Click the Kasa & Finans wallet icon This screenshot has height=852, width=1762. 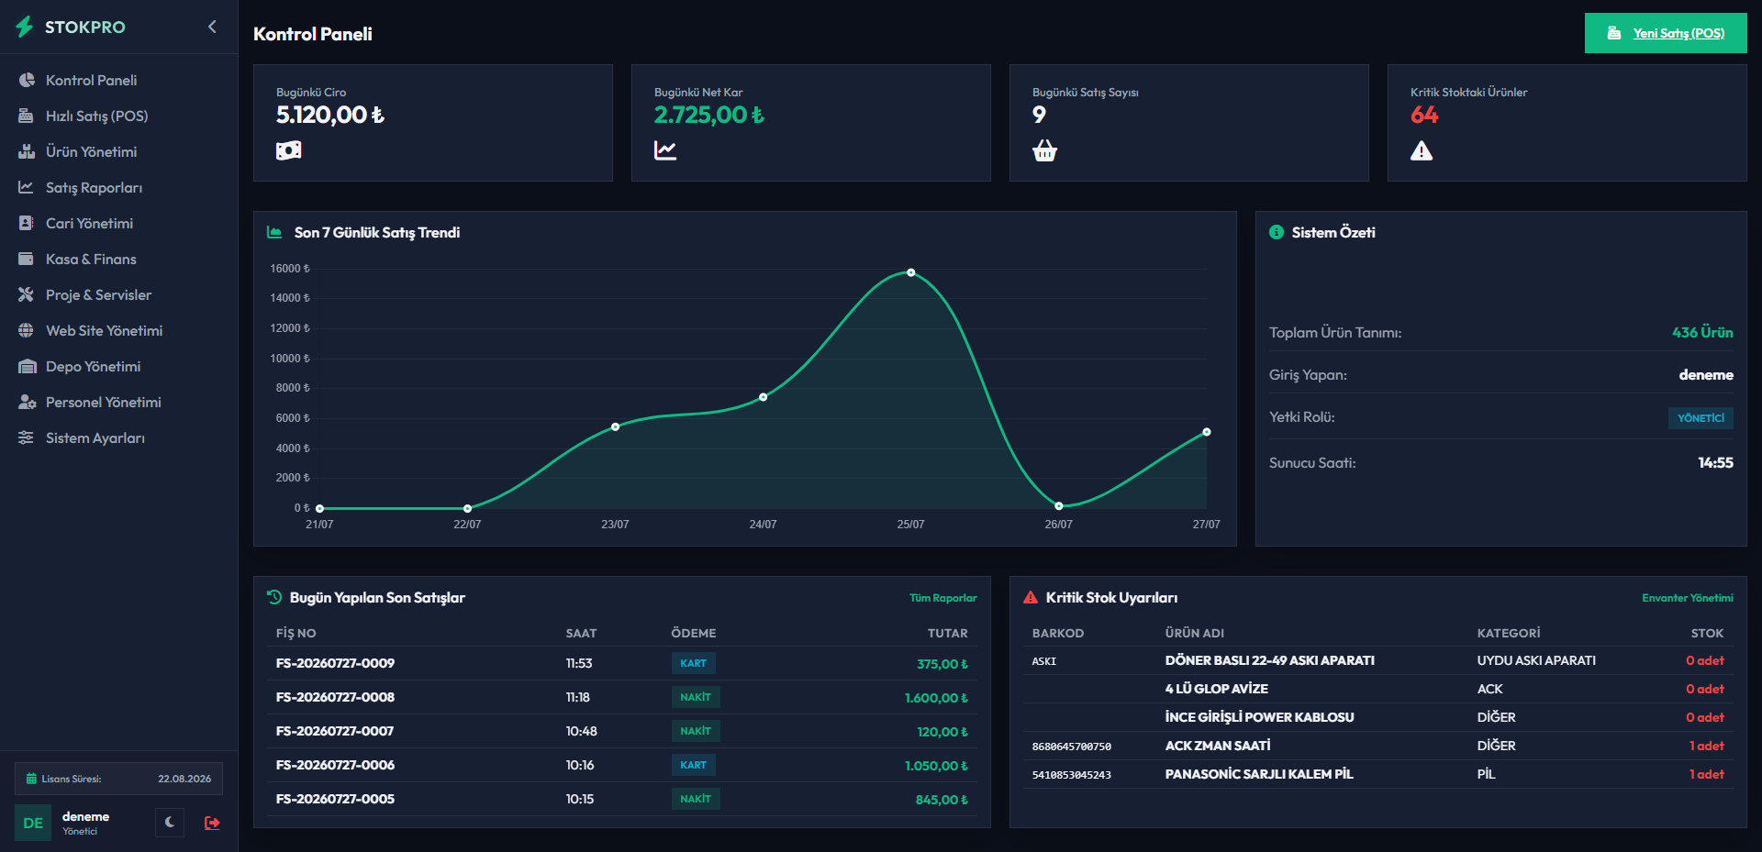pos(26,259)
